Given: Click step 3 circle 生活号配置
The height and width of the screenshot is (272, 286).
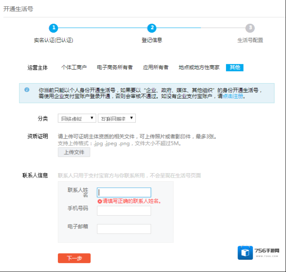Looking at the screenshot, I should click(x=250, y=28).
